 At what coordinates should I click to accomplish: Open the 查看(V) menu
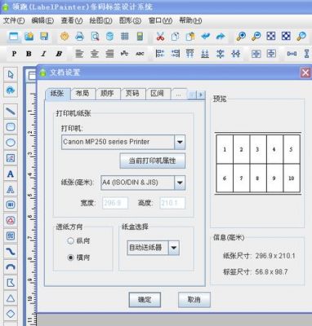[x=72, y=20]
